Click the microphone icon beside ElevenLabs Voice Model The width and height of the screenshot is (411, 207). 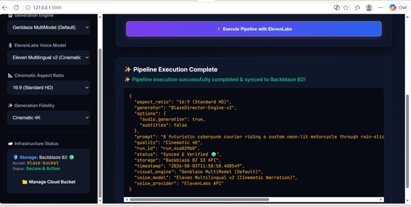pos(10,45)
